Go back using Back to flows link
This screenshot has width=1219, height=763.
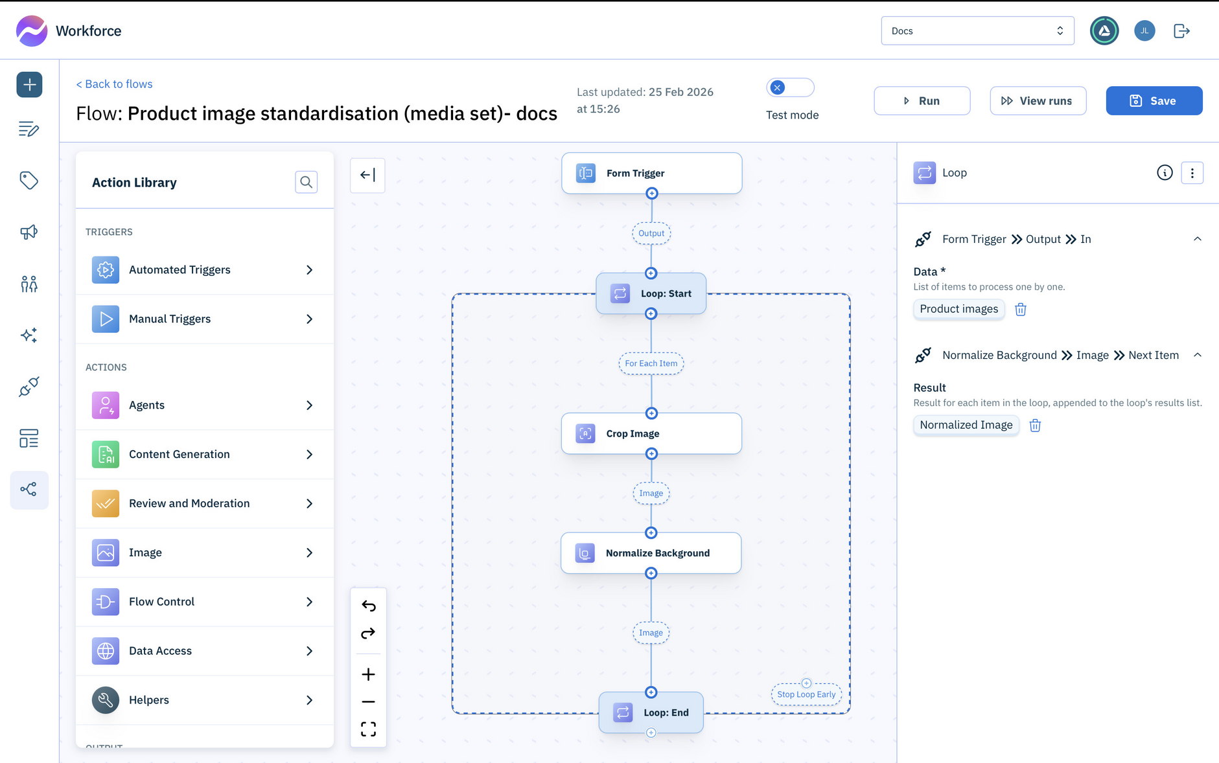pos(114,84)
